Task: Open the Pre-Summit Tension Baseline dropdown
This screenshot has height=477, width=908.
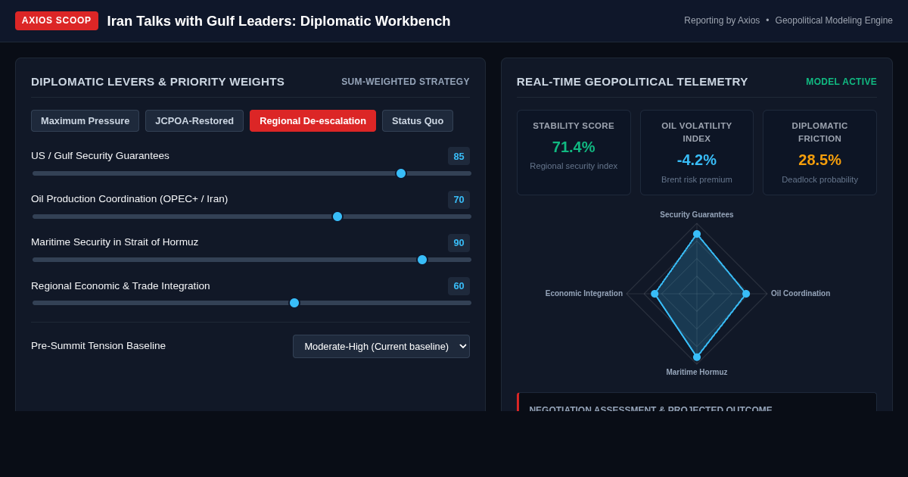Action: pos(381,346)
